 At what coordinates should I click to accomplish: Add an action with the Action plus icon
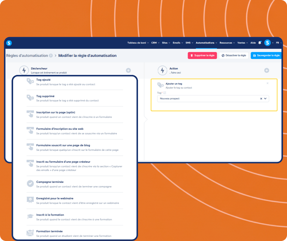coord(267,70)
